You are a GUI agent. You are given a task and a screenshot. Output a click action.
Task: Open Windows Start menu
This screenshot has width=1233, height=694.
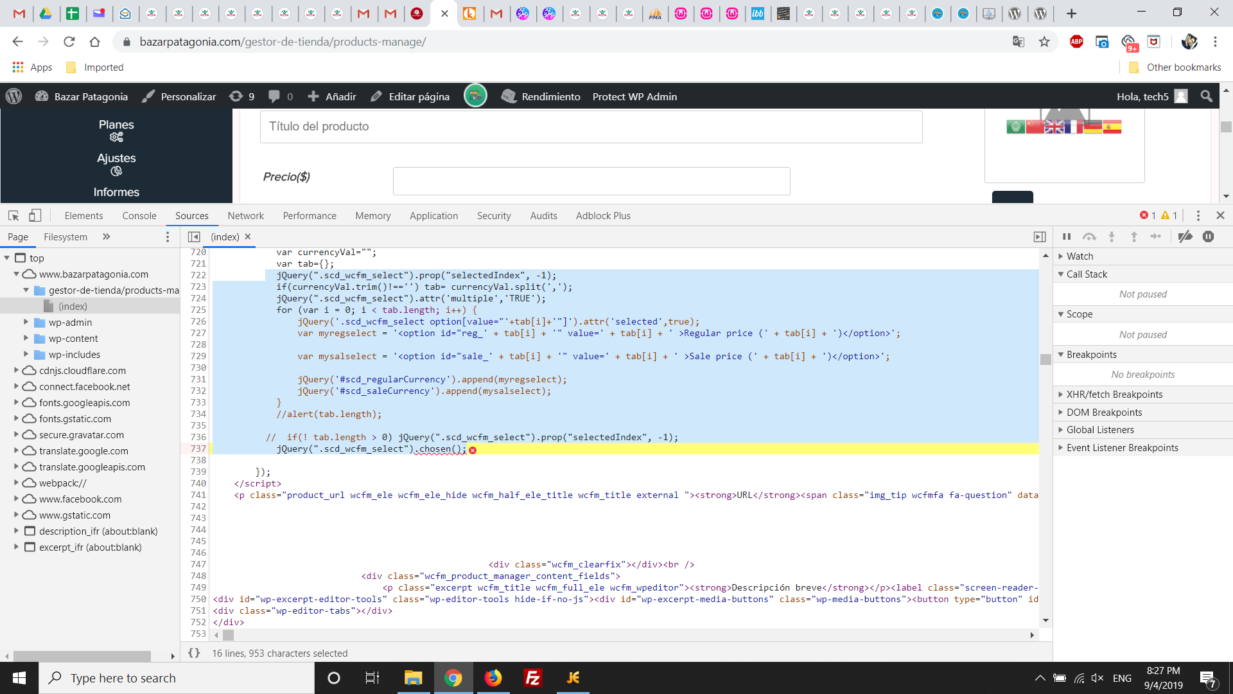(x=19, y=678)
